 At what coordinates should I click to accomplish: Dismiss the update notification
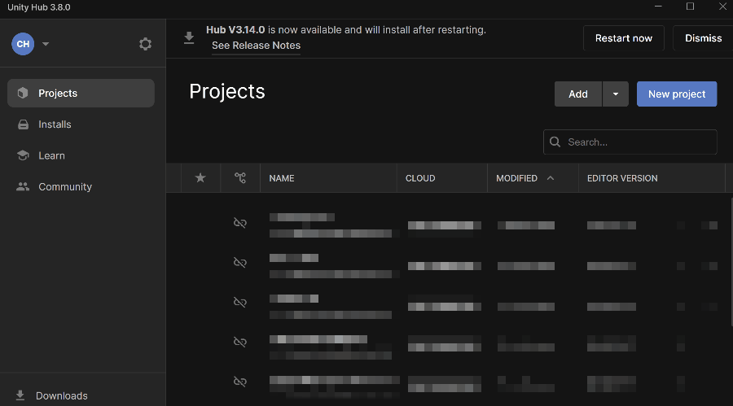click(x=703, y=38)
